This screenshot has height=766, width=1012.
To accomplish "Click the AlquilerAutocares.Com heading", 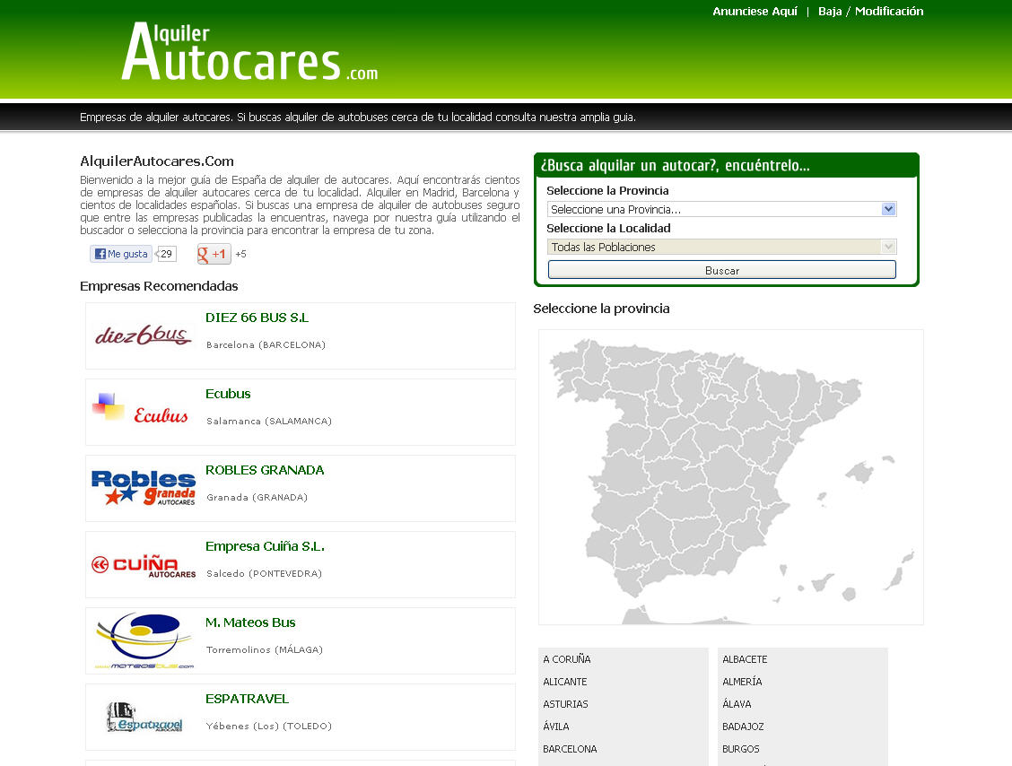I will click(157, 161).
